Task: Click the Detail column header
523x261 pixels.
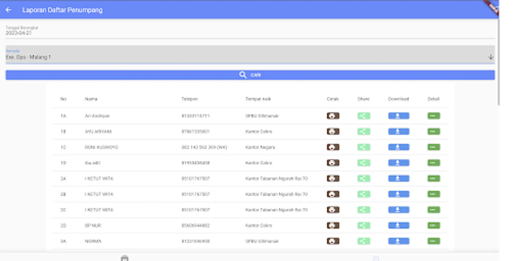Action: tap(434, 99)
